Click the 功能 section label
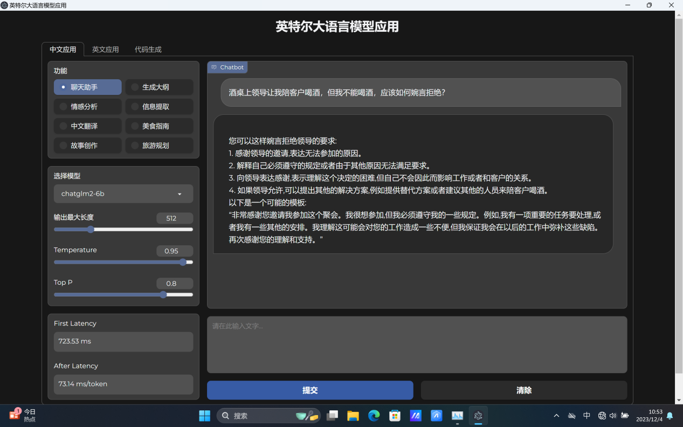Viewport: 683px width, 427px height. tap(60, 71)
